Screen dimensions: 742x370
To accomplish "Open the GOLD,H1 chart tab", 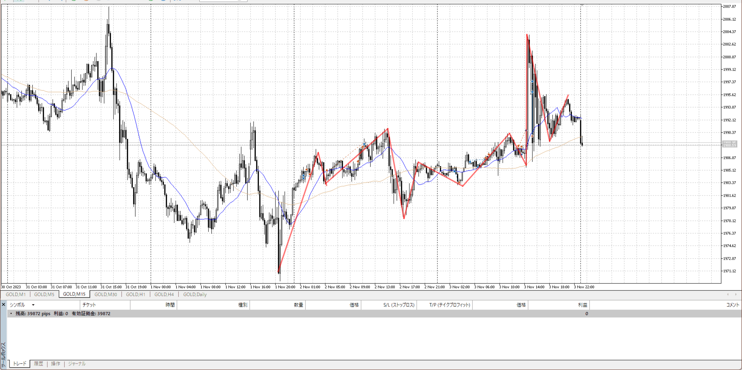I will (135, 295).
